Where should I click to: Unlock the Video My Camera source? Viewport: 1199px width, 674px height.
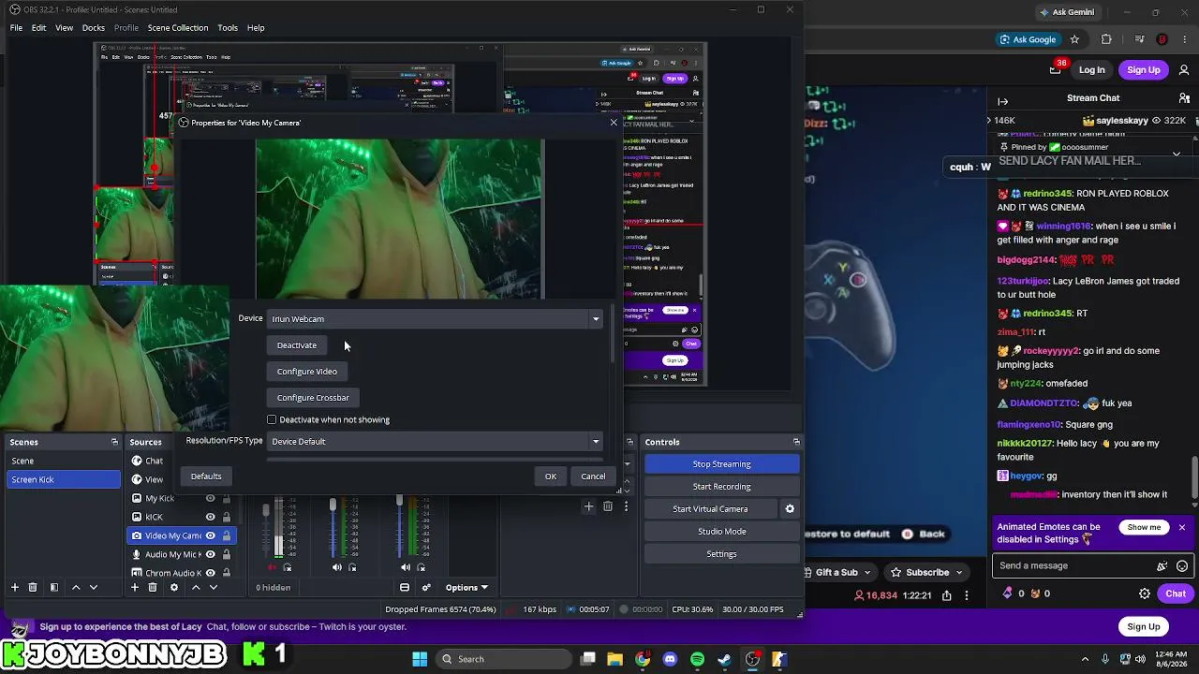click(226, 535)
